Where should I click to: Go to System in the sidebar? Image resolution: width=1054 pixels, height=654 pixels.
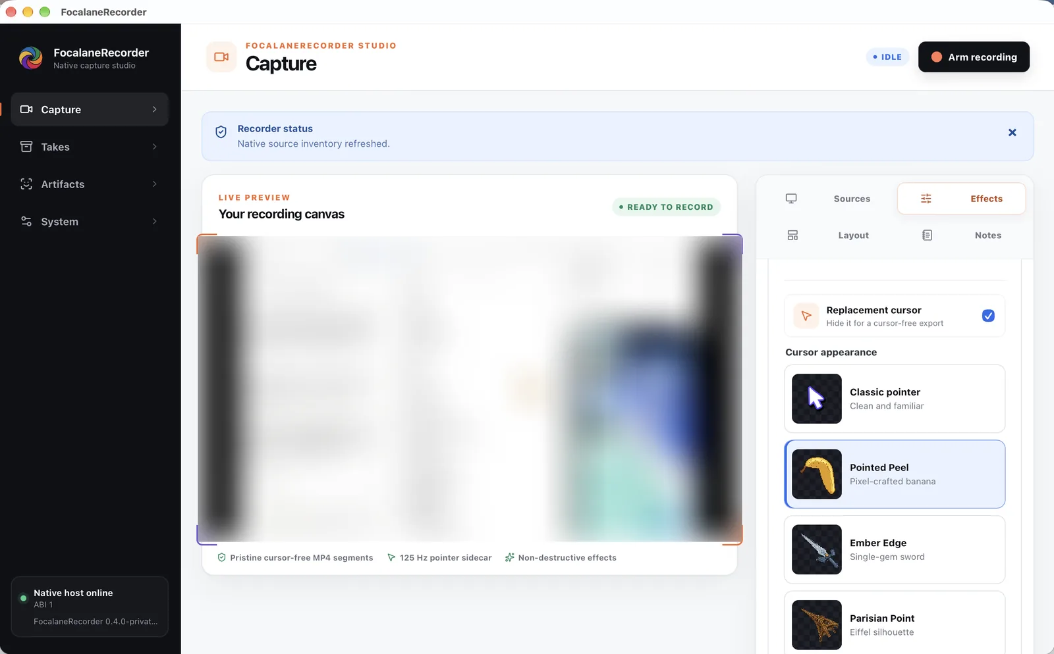point(90,221)
